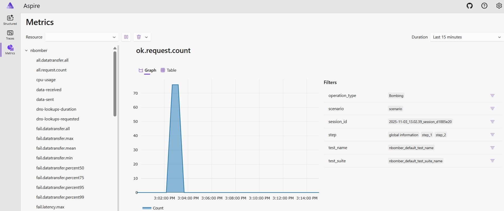Image resolution: width=504 pixels, height=211 pixels.
Task: Select the cpu-usage metric
Action: (x=46, y=80)
